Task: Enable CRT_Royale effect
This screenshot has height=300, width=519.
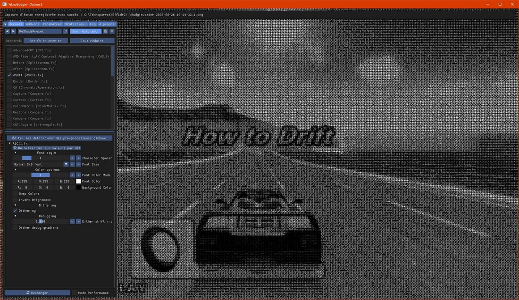Action: [x=9, y=125]
